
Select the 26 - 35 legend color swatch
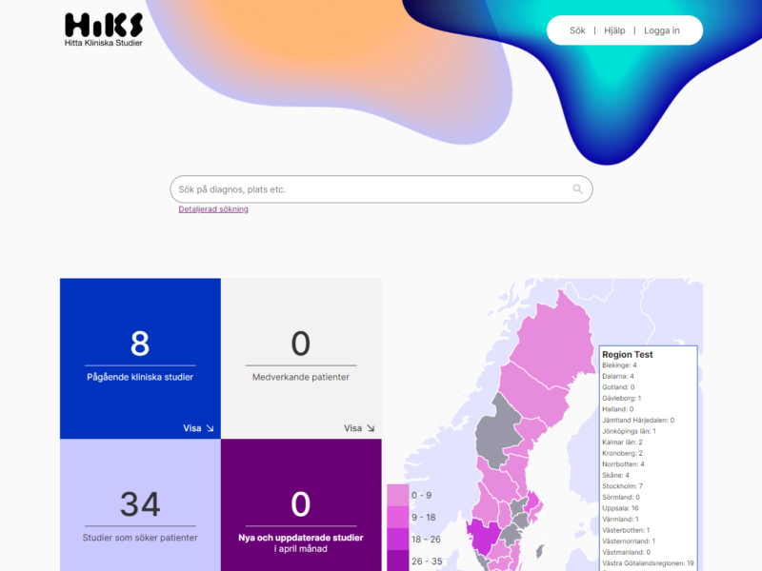click(x=397, y=561)
